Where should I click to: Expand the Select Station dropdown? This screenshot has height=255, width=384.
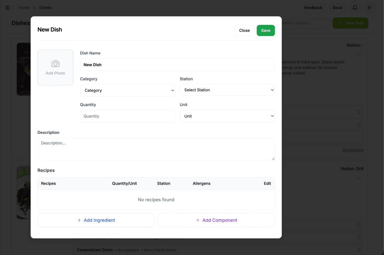pyautogui.click(x=227, y=90)
